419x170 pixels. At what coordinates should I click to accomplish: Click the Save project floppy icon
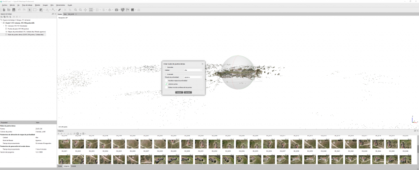(x=14, y=10)
